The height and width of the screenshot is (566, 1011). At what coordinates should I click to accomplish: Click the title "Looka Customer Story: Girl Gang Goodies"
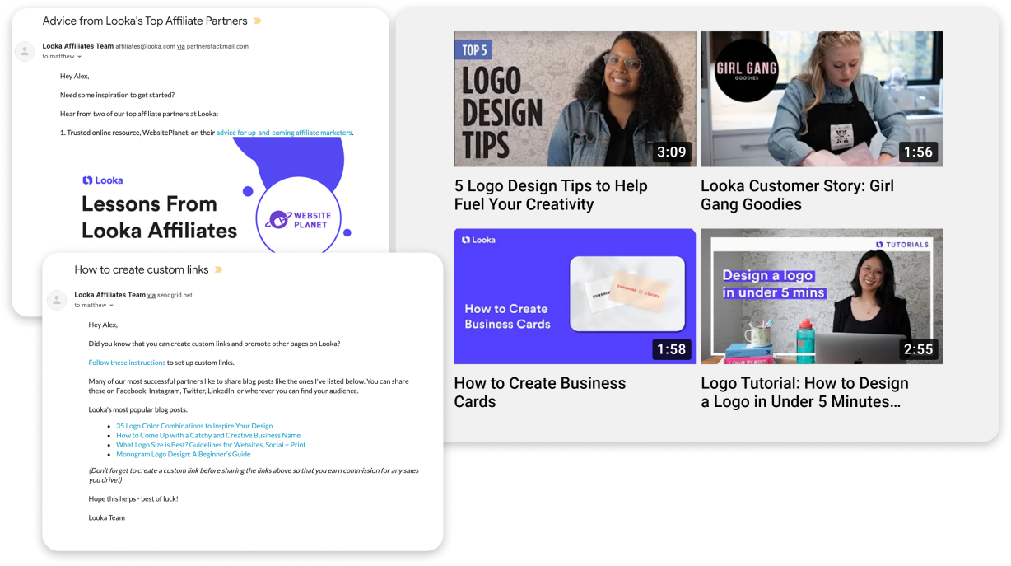(797, 195)
